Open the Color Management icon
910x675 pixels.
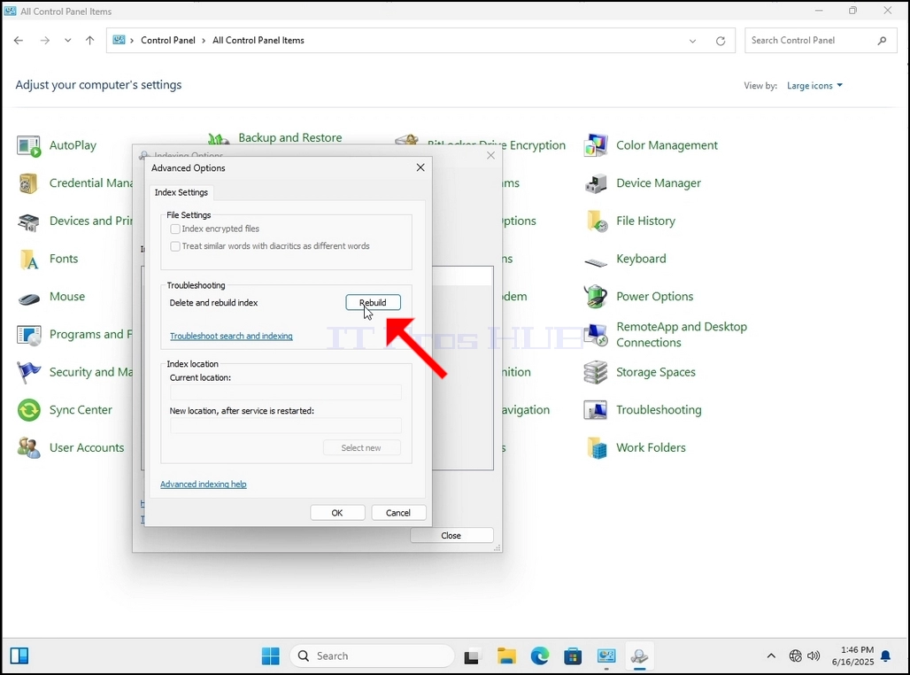596,146
